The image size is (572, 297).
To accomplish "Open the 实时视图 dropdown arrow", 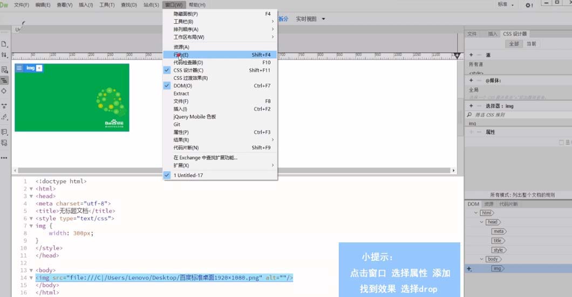I will pyautogui.click(x=324, y=19).
